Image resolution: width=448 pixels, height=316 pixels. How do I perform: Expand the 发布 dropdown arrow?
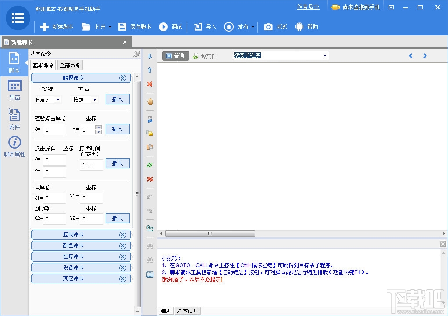pyautogui.click(x=253, y=27)
